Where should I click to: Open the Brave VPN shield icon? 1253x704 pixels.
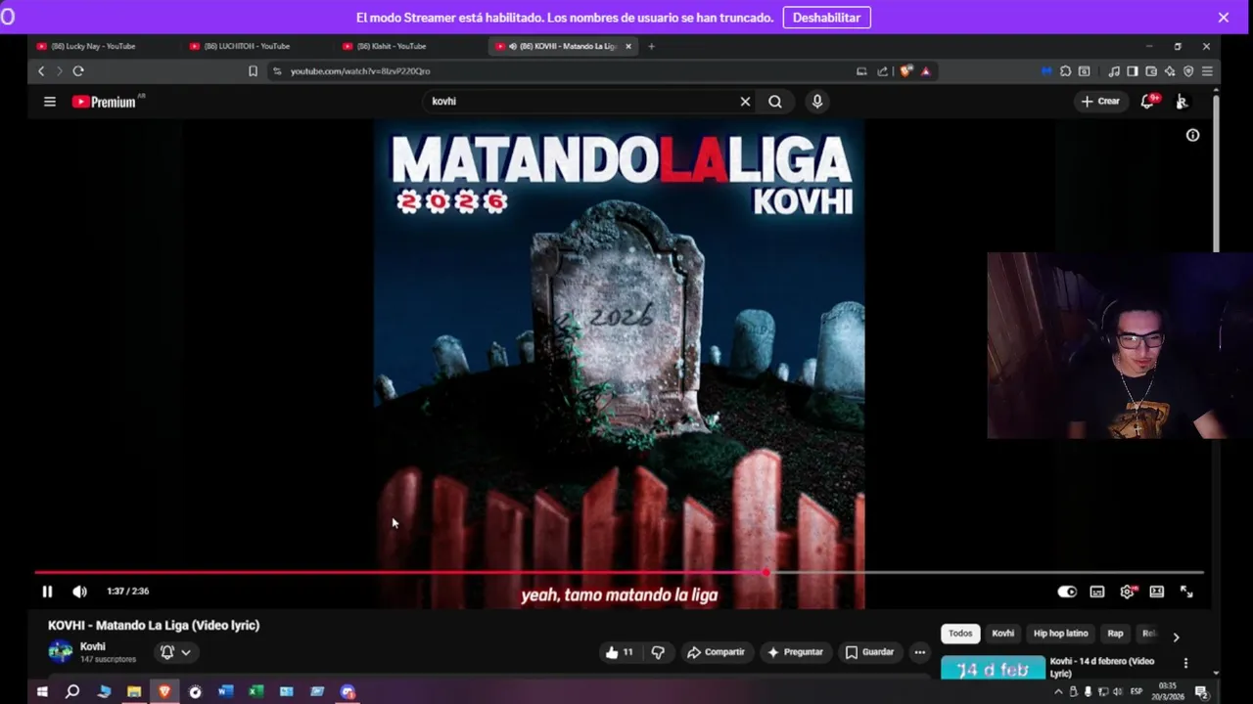coord(1188,71)
